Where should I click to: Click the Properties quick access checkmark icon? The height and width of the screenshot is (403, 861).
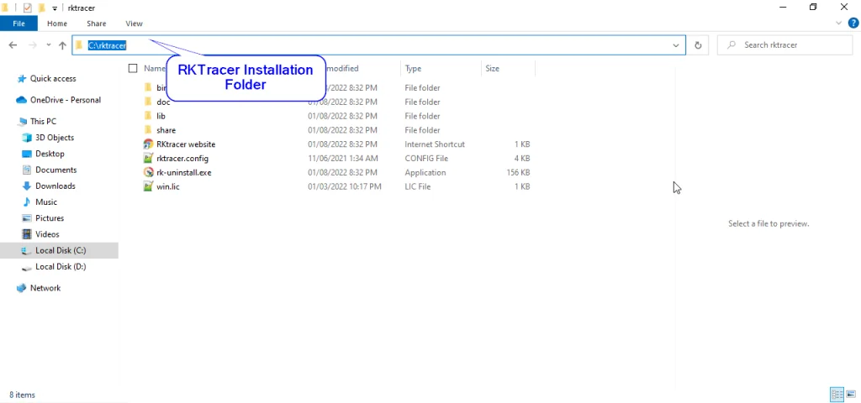pos(28,8)
